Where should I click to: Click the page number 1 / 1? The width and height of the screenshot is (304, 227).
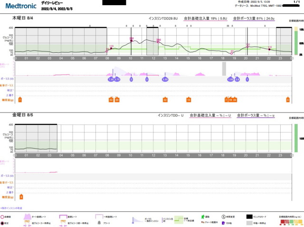point(297,2)
